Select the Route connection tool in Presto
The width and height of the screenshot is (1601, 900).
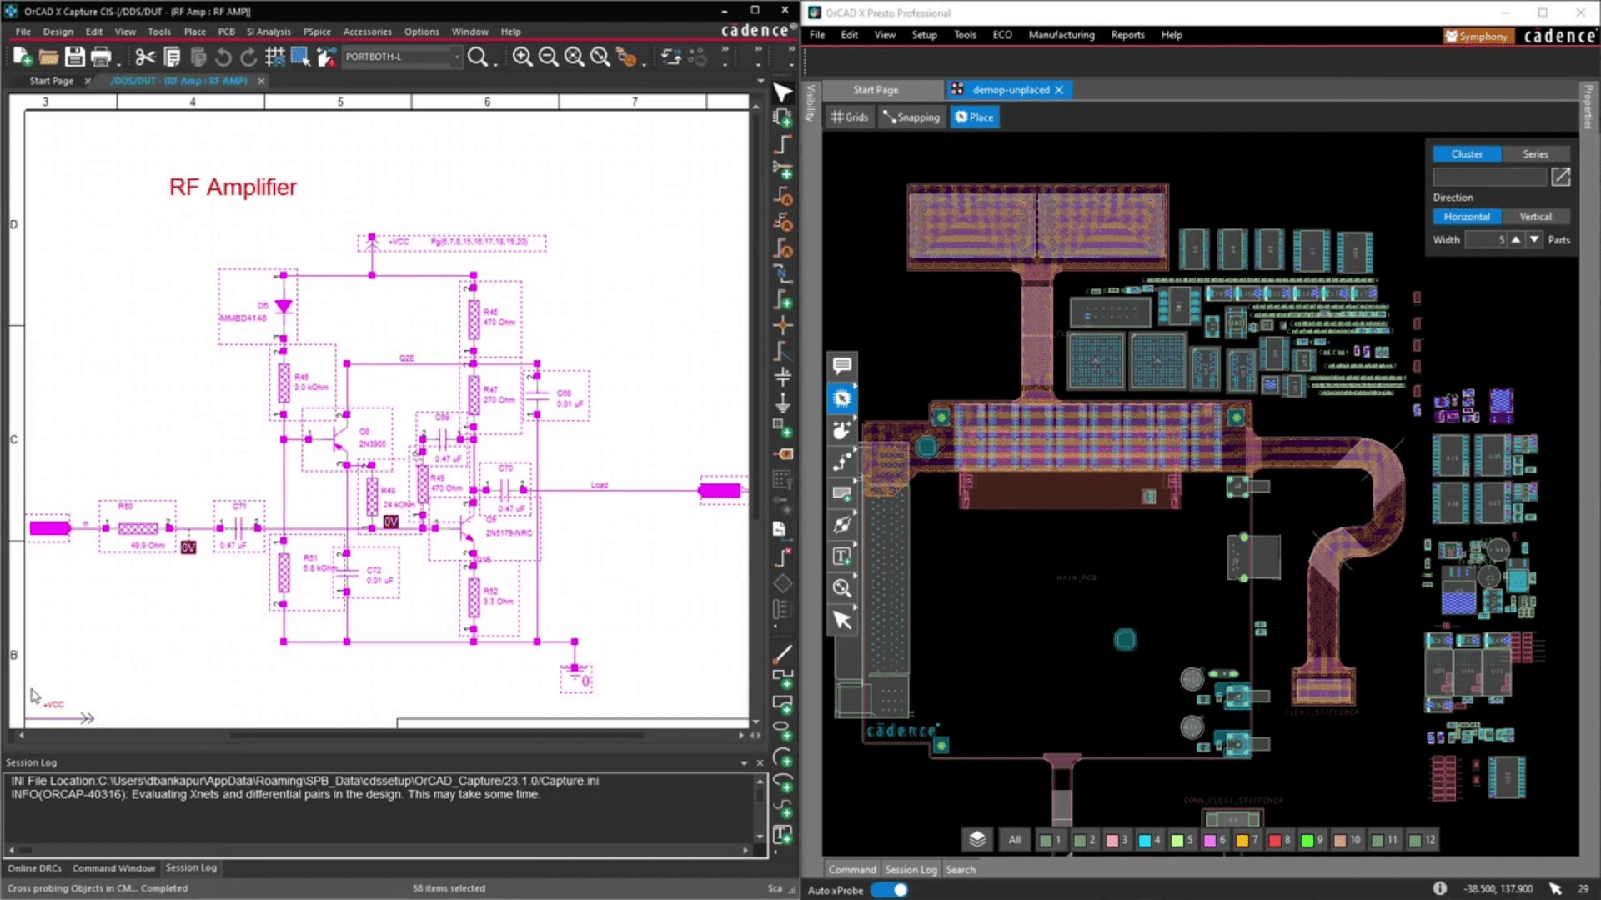coord(842,461)
